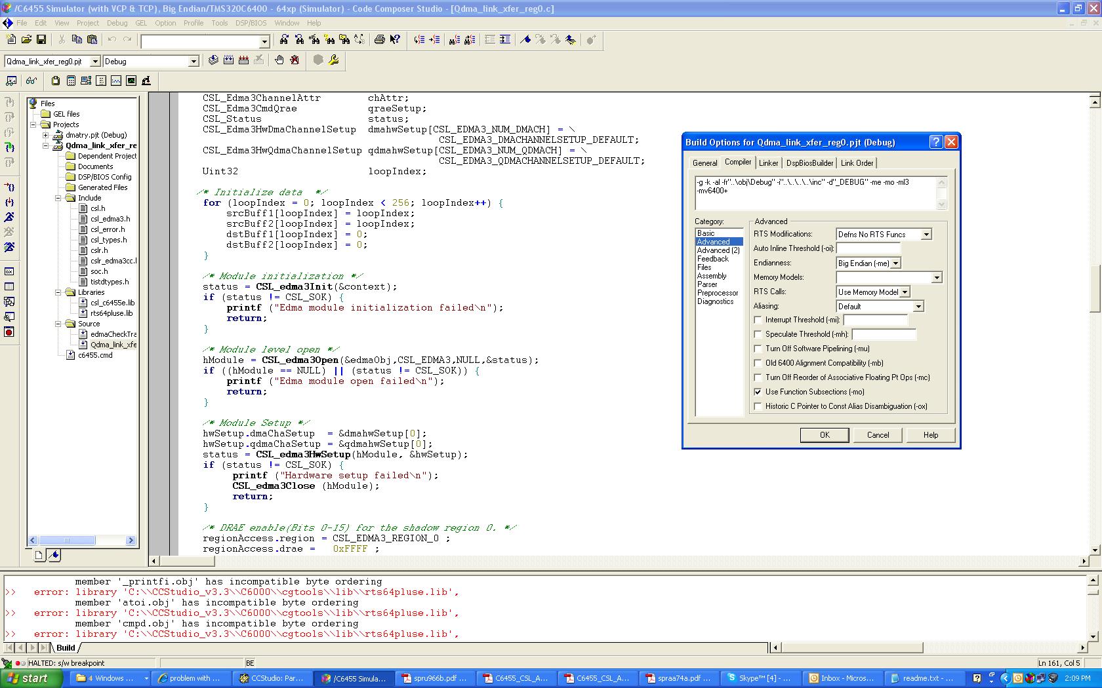Check Historic C Pointer to Const Alias Disambiguation
The image size is (1102, 688).
758,406
